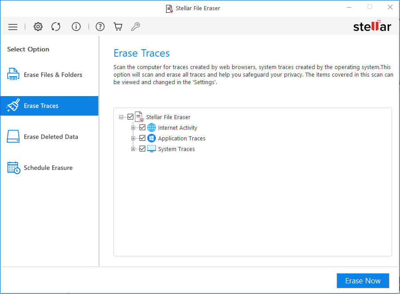
Task: Toggle the Application Traces checkbox
Action: tap(142, 138)
